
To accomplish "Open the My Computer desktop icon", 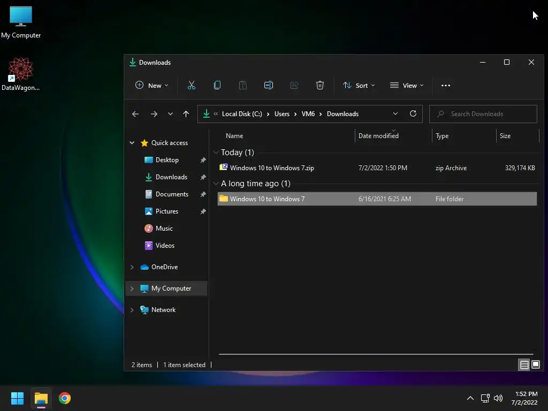I will coord(21,22).
